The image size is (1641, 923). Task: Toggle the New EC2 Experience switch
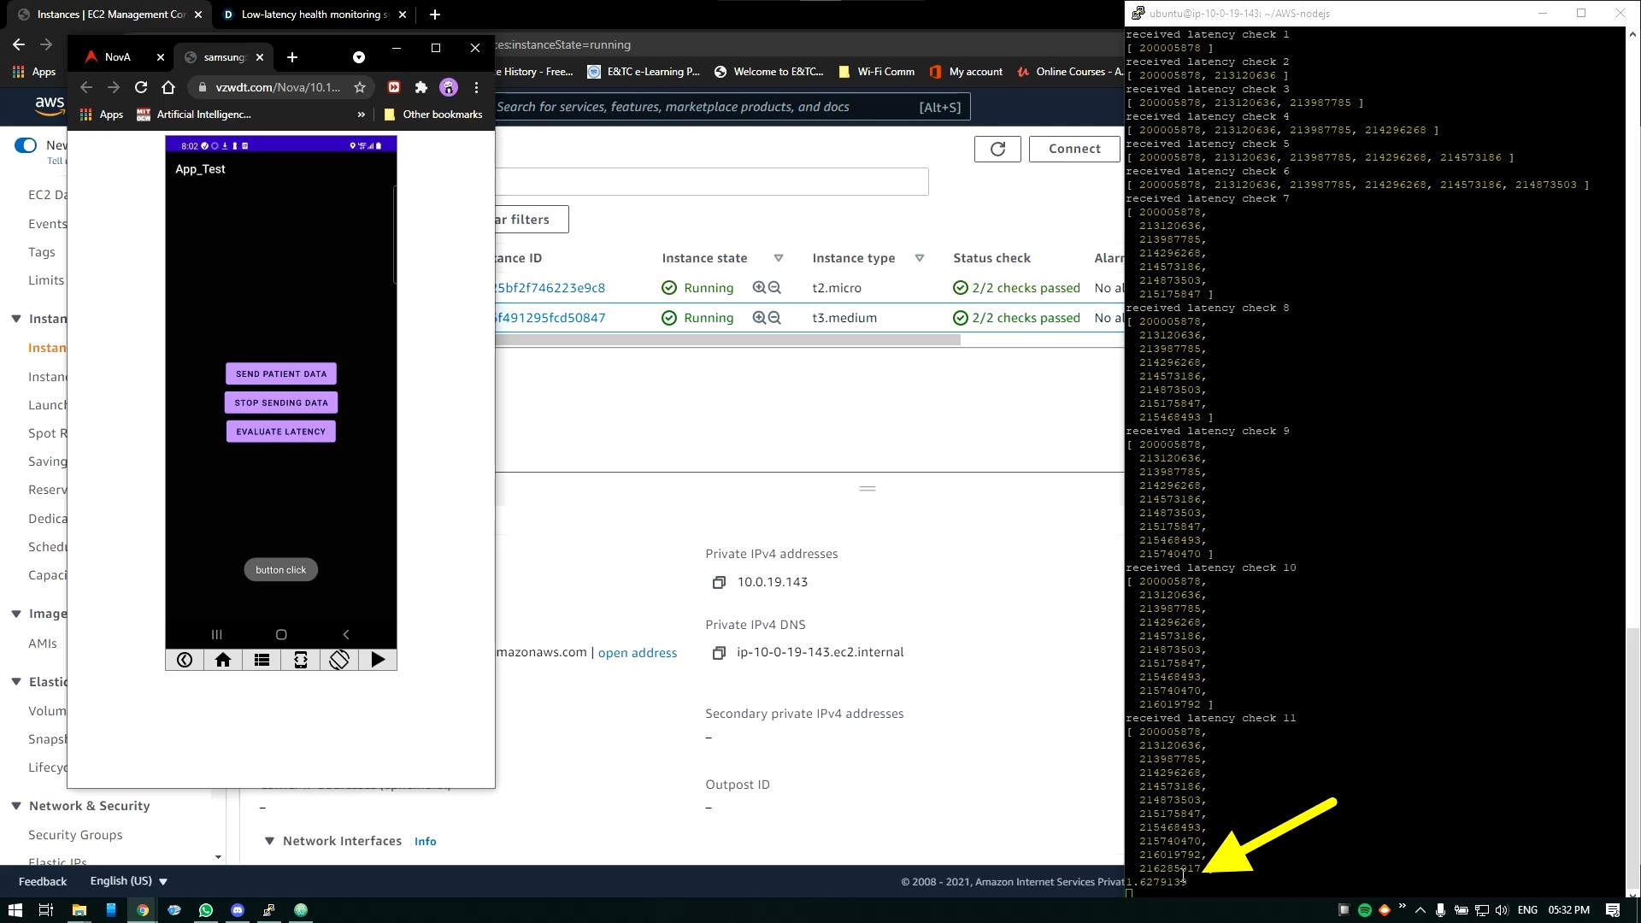[x=26, y=145]
